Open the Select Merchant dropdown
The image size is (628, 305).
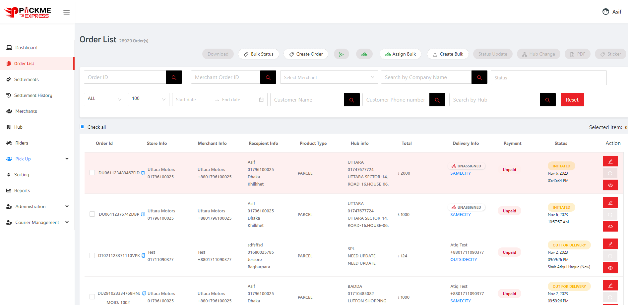[329, 77]
